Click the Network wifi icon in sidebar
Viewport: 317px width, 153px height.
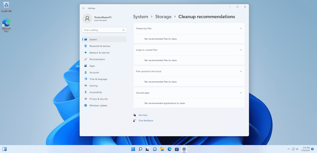tap(85, 53)
